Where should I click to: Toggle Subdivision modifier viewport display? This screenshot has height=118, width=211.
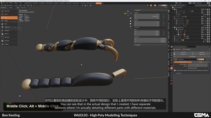(201, 59)
